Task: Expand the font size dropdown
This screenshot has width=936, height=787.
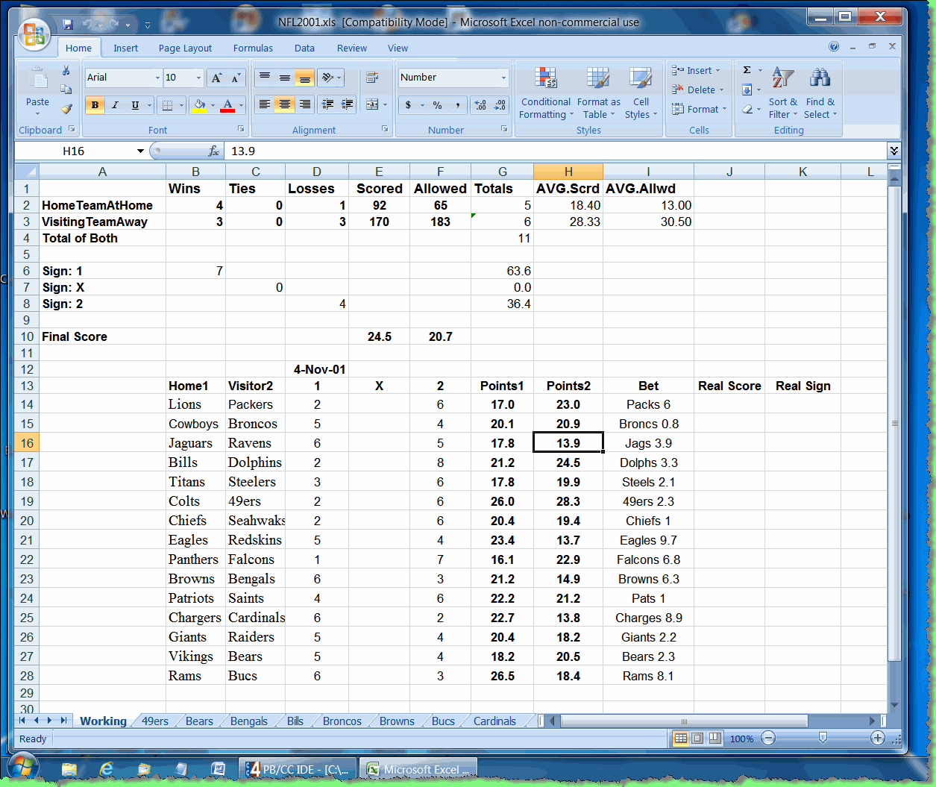Action: click(198, 78)
